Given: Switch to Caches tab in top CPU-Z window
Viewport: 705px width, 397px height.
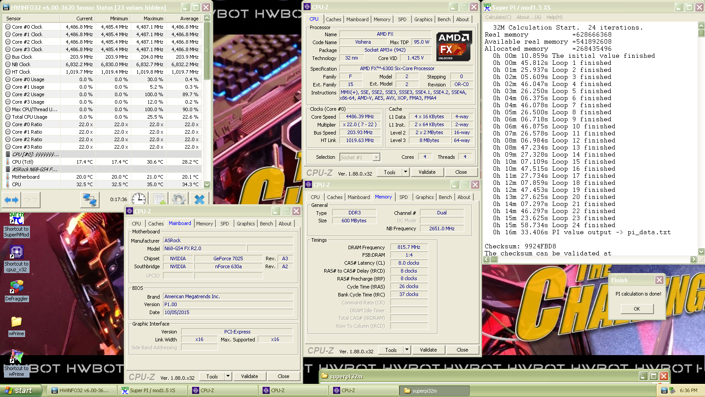Looking at the screenshot, I should [334, 19].
